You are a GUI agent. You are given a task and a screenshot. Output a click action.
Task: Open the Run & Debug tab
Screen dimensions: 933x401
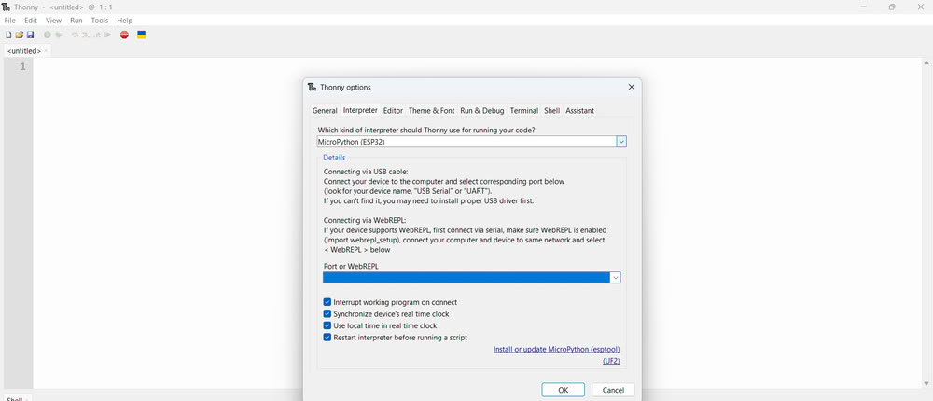pos(482,111)
